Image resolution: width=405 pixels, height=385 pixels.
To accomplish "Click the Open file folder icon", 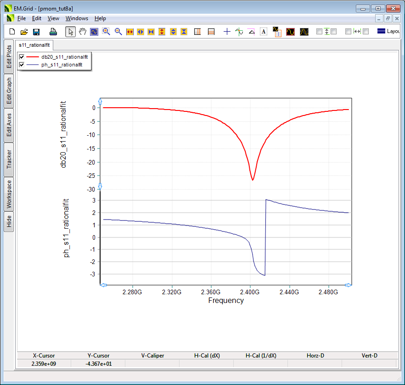I will pyautogui.click(x=24, y=32).
